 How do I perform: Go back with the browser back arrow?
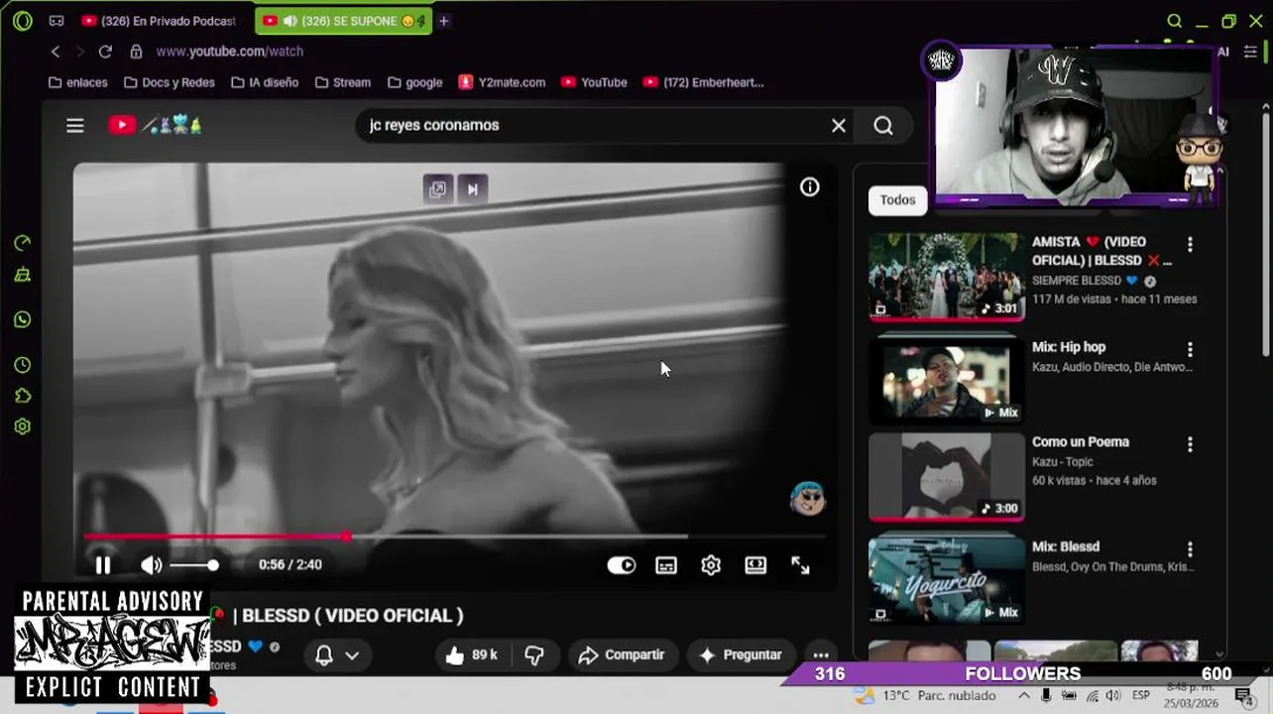[x=56, y=52]
